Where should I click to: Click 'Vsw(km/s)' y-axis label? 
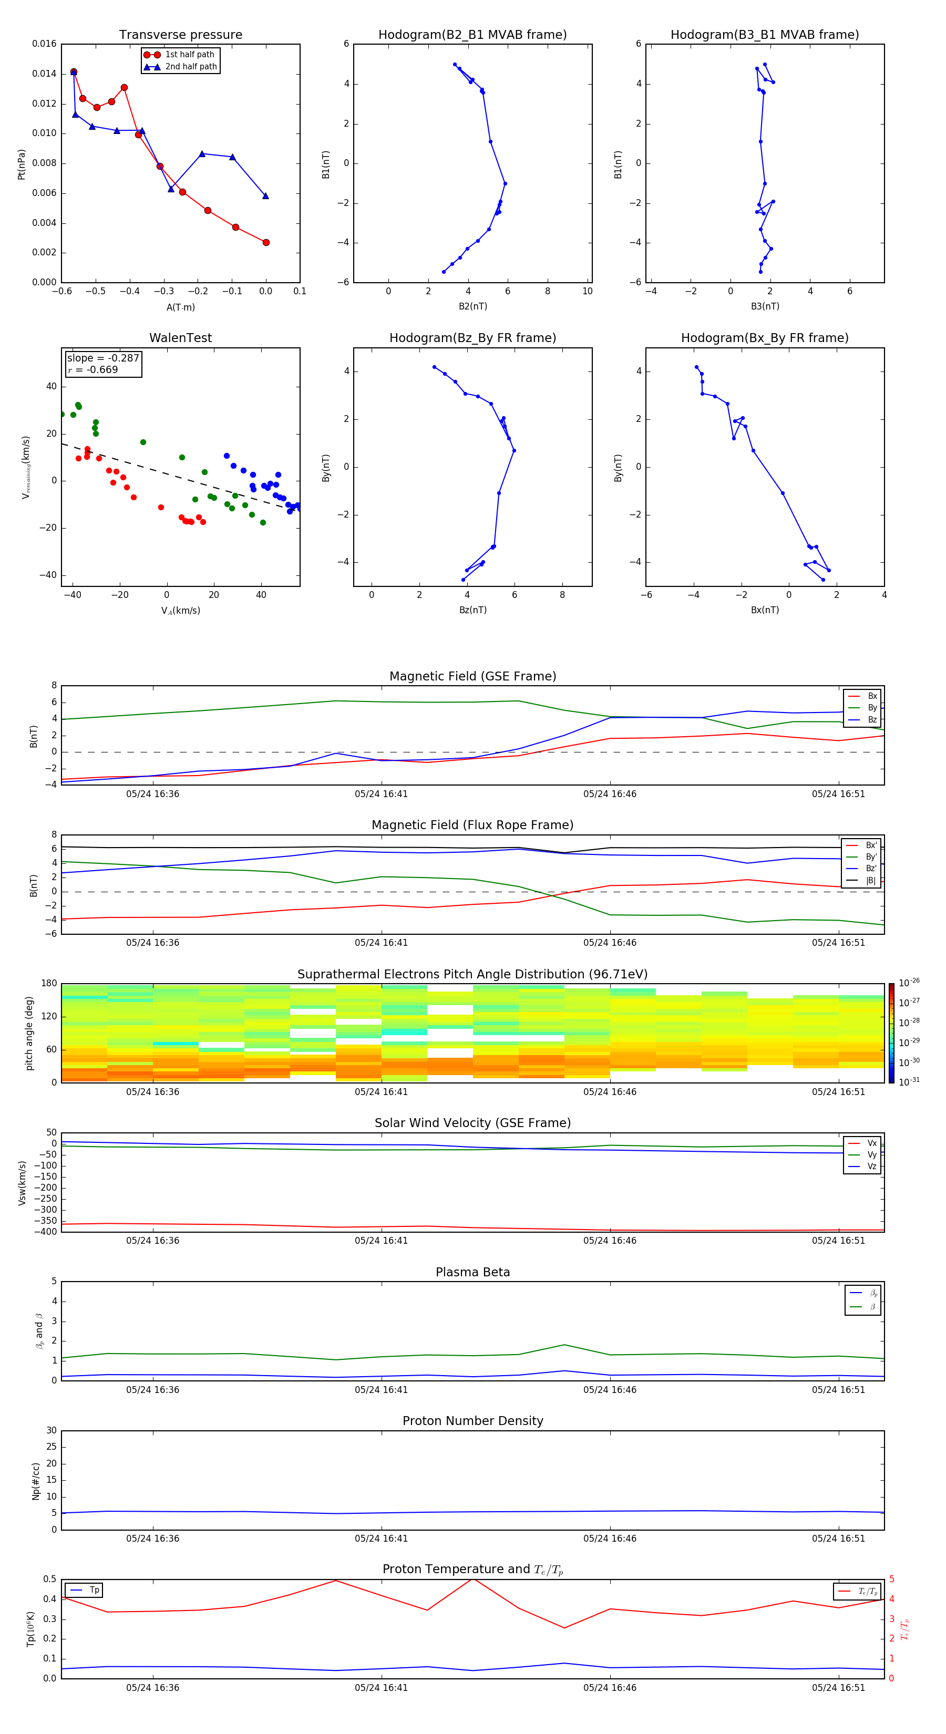click(22, 1182)
